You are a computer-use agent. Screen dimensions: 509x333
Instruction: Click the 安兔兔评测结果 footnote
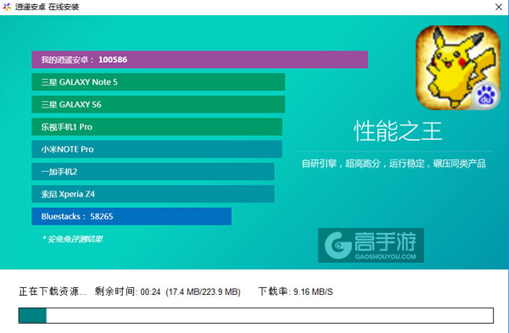pyautogui.click(x=72, y=239)
